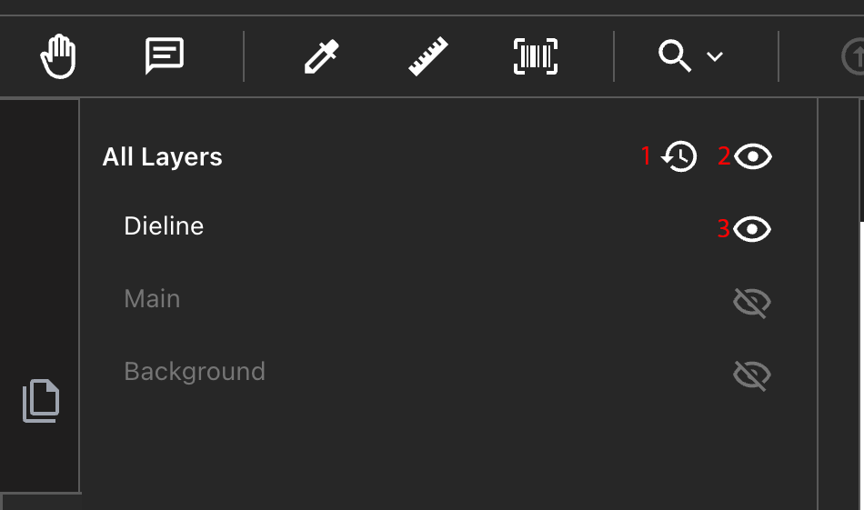Select the Main layer name
The image size is (864, 510).
coord(152,299)
